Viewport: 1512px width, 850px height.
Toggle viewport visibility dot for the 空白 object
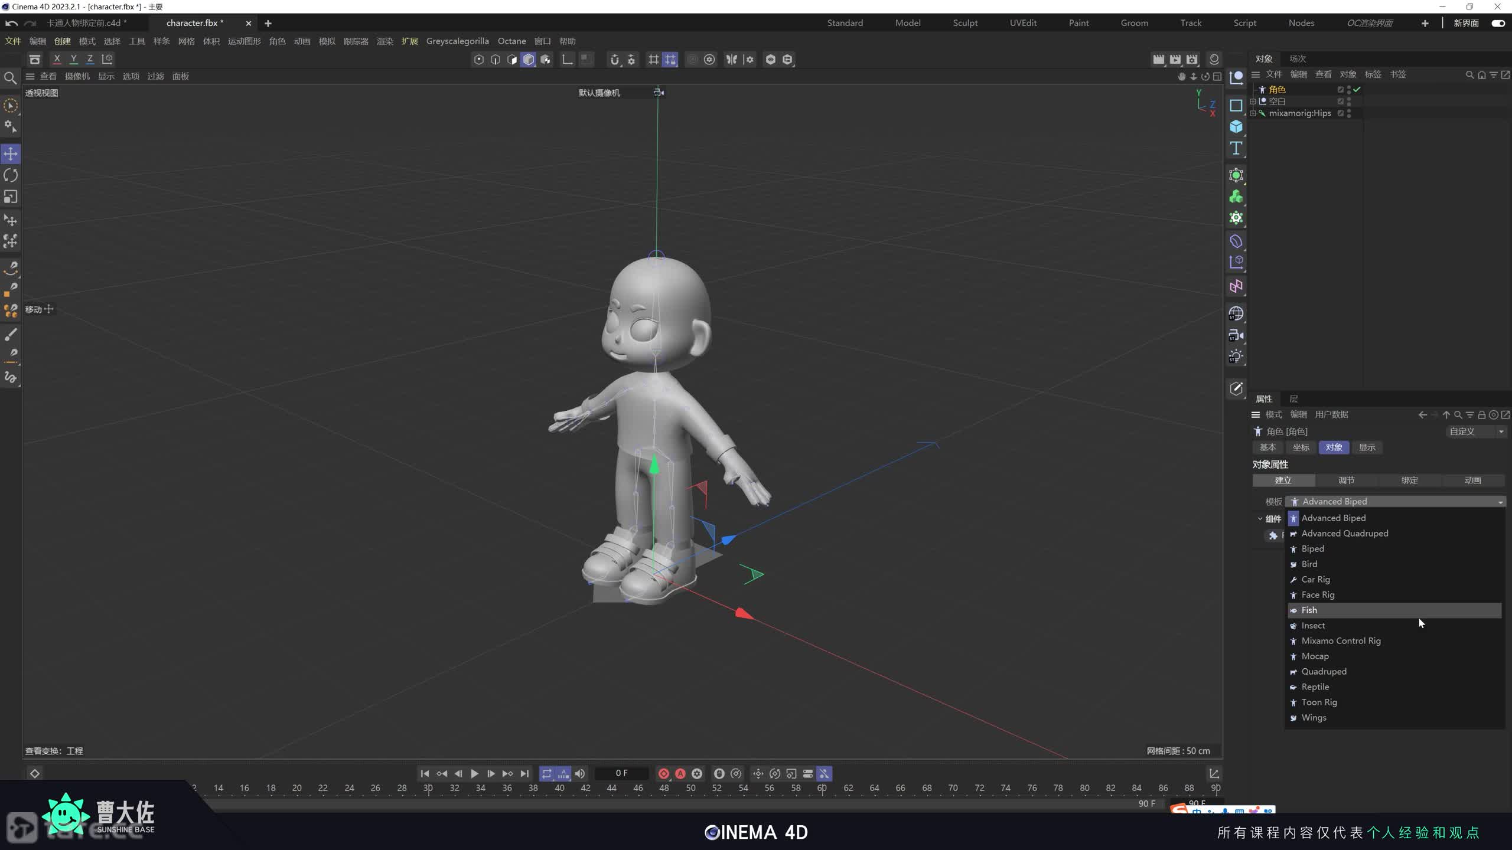1350,99
